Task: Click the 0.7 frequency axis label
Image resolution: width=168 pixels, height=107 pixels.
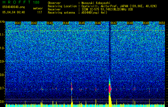Action: tap(2, 88)
